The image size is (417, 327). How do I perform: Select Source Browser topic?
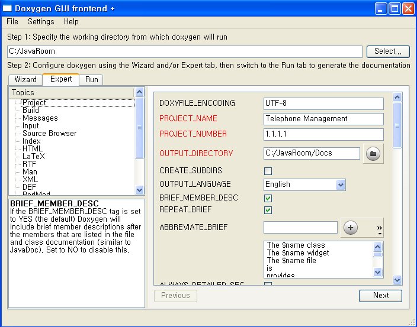click(x=50, y=133)
